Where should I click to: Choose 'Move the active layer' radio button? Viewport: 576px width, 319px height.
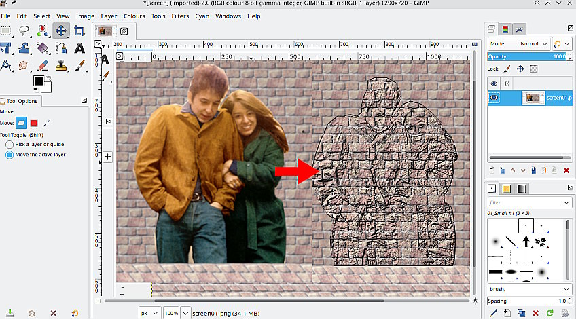(x=10, y=155)
